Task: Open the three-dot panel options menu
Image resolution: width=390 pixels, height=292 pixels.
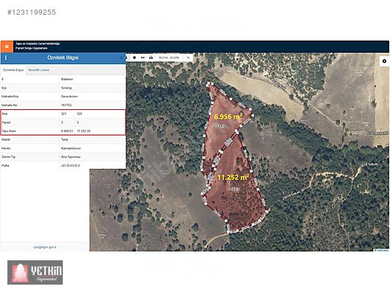Action: [6, 58]
